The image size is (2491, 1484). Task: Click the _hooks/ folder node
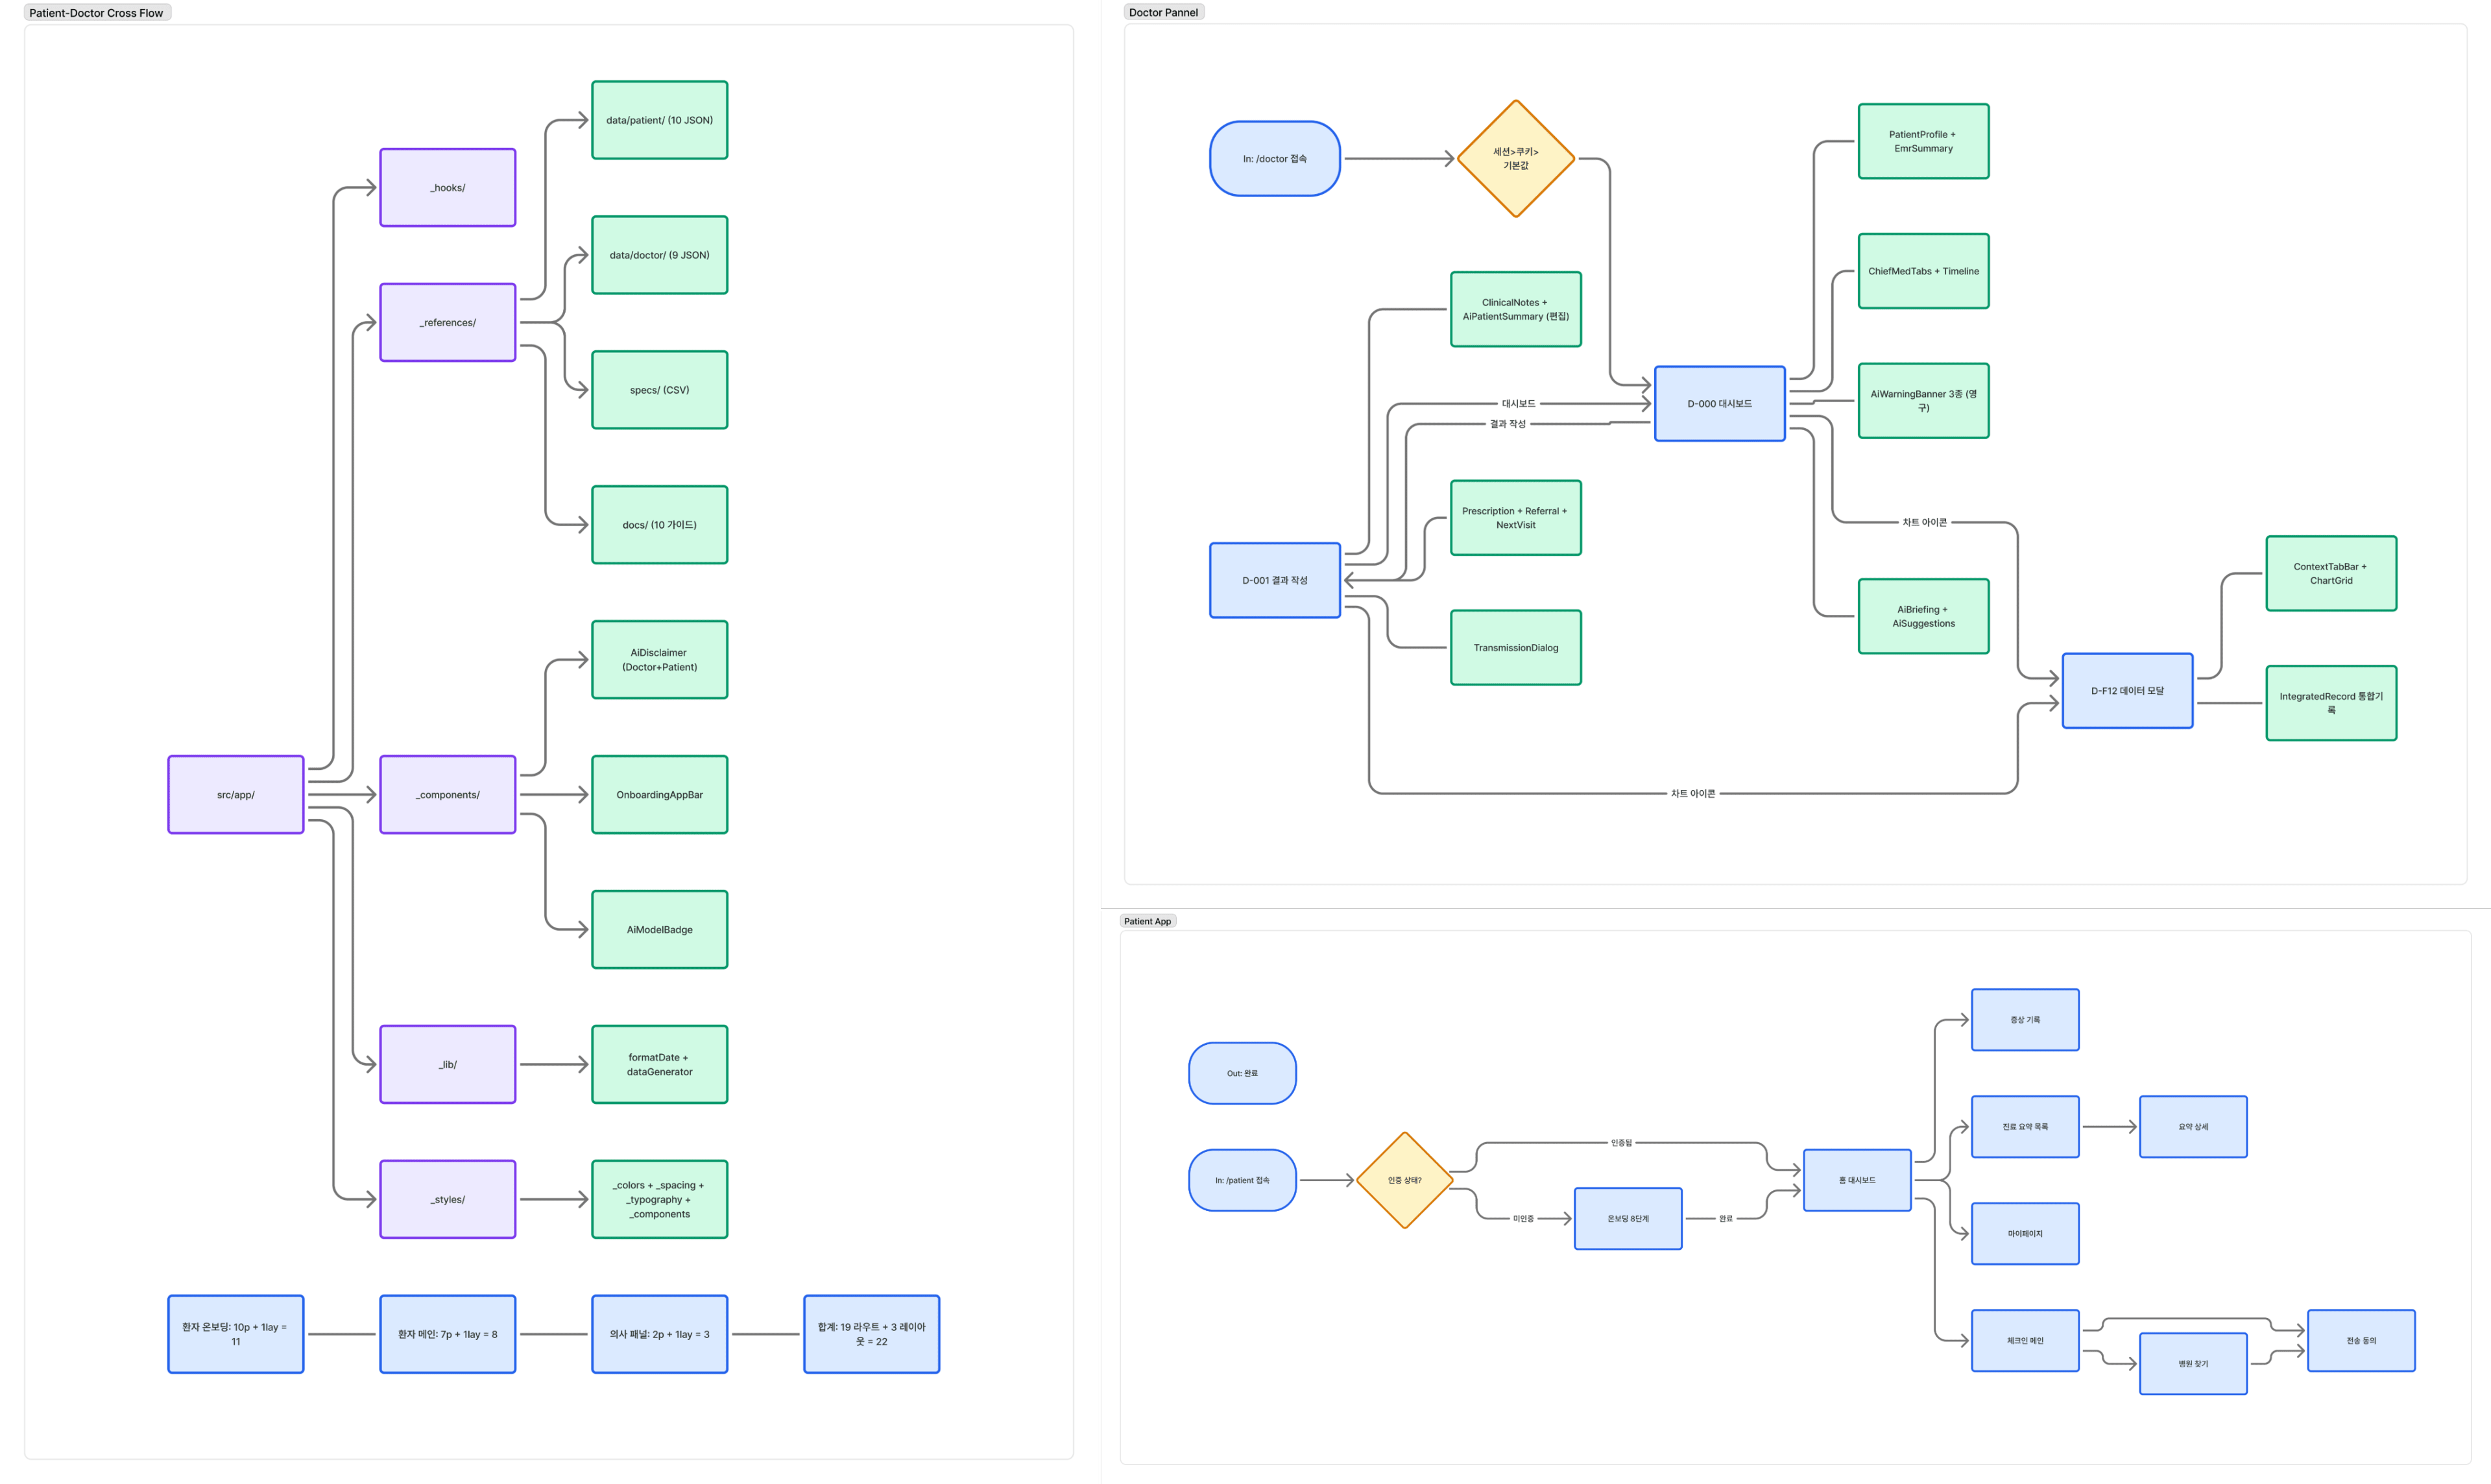(447, 187)
